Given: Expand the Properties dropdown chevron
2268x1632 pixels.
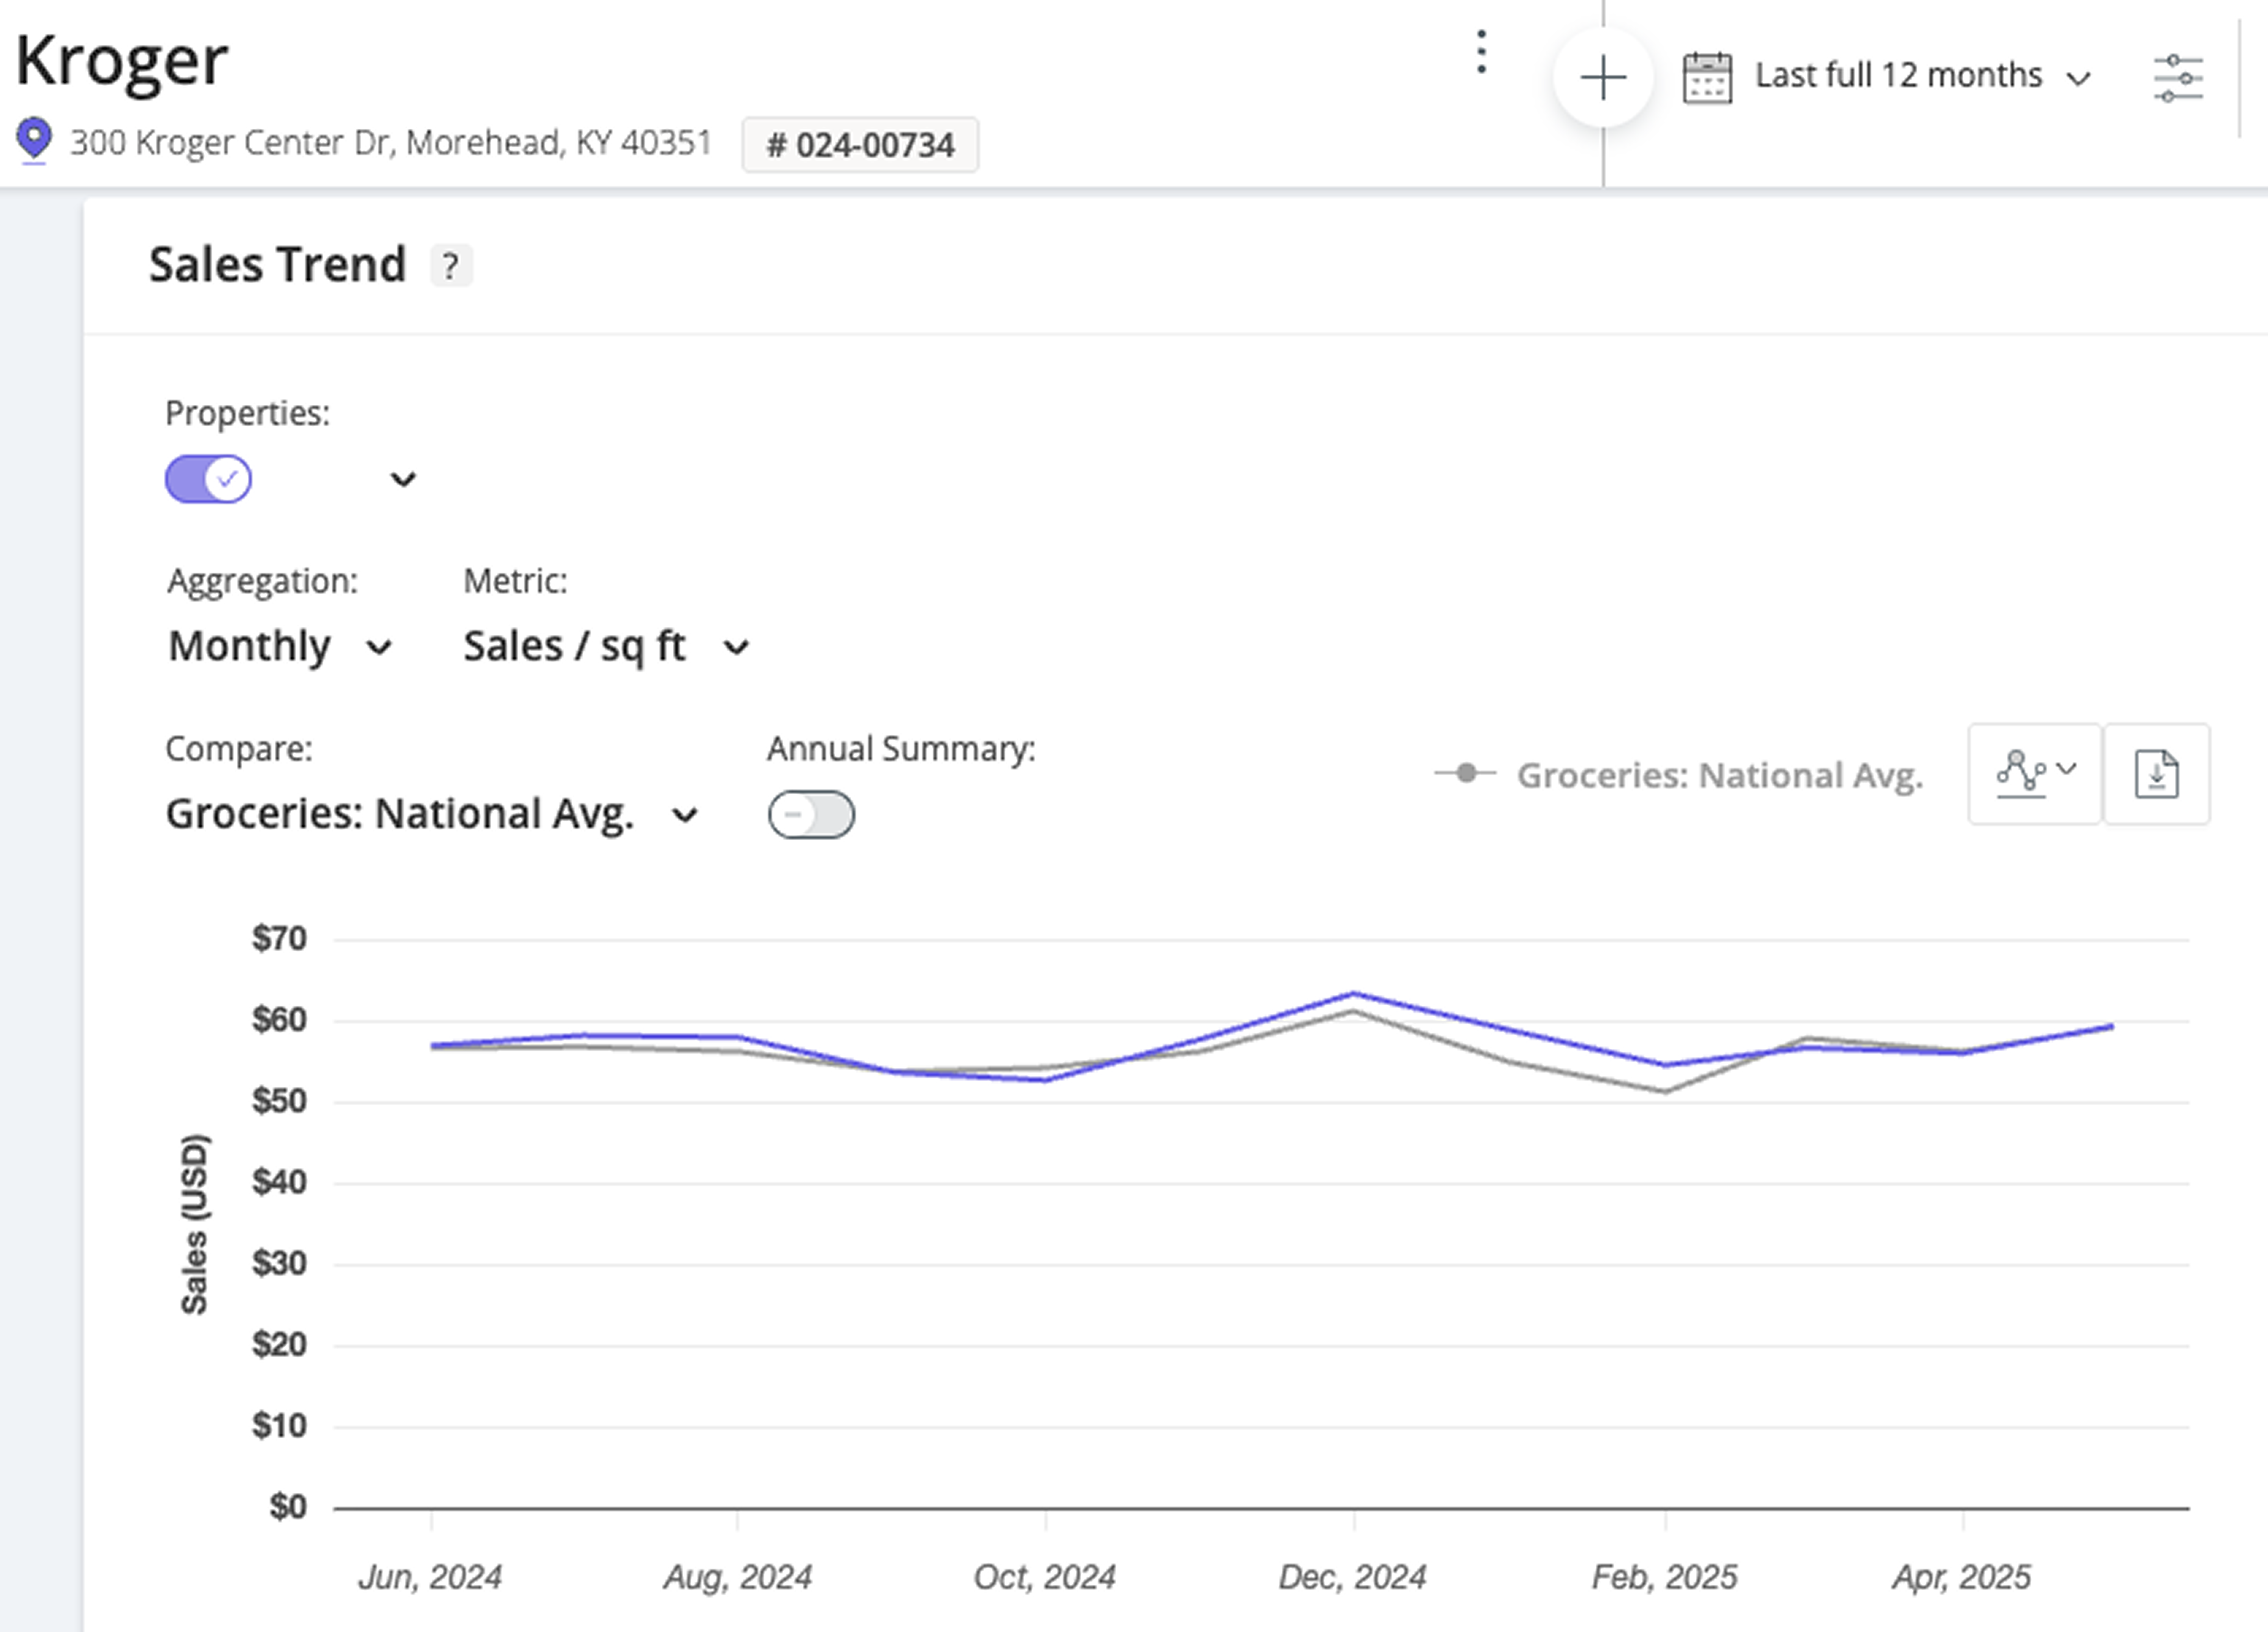Looking at the screenshot, I should tap(403, 480).
